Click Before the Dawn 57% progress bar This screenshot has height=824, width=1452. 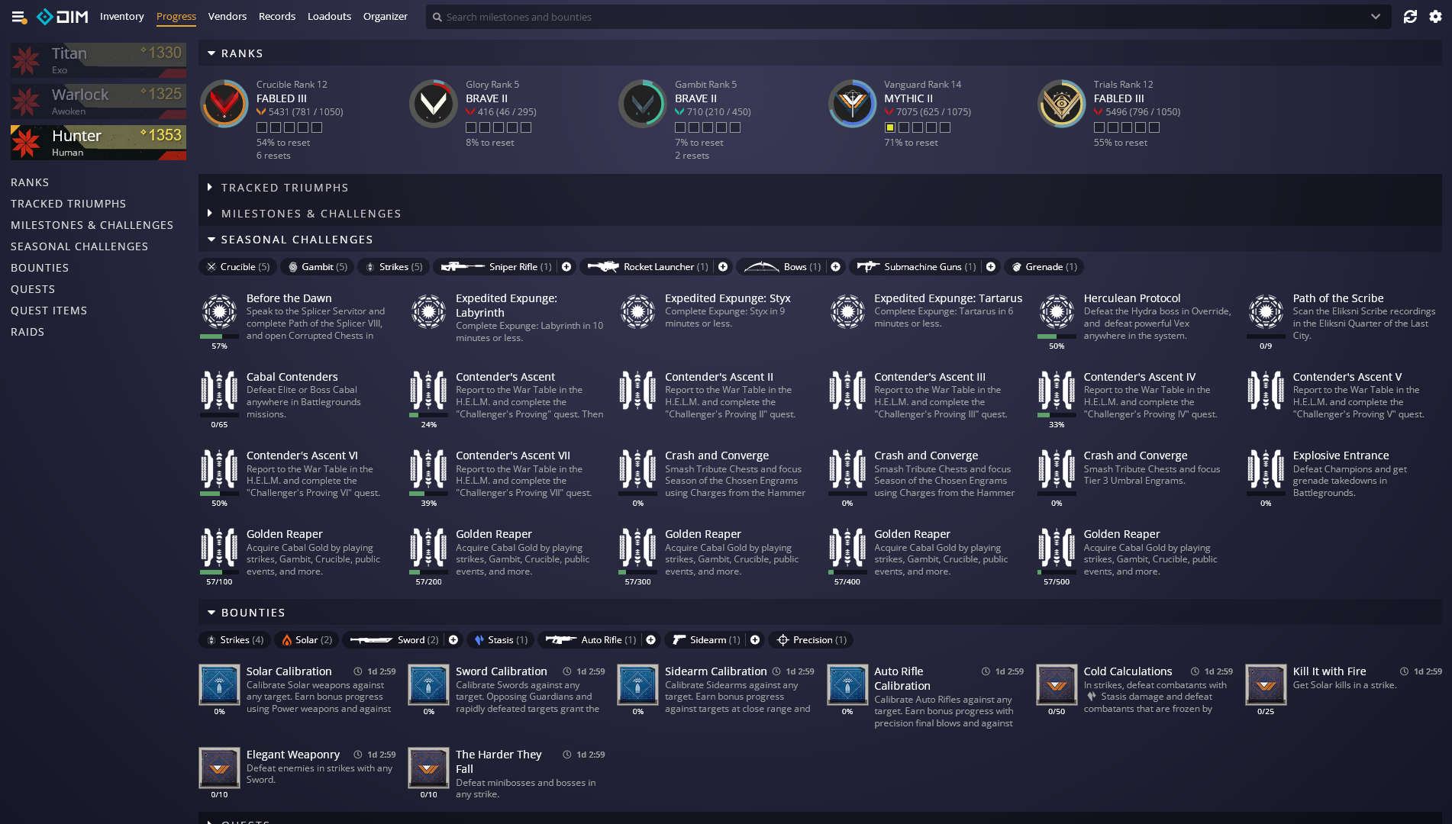click(219, 336)
